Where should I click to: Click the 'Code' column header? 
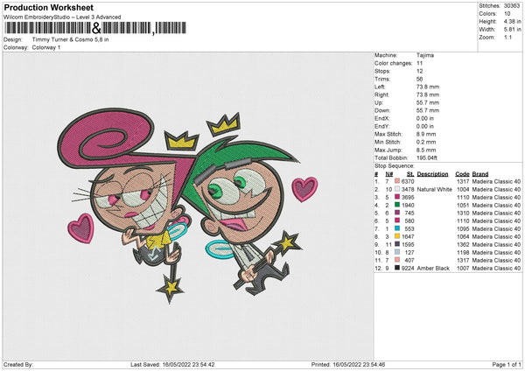click(x=462, y=174)
